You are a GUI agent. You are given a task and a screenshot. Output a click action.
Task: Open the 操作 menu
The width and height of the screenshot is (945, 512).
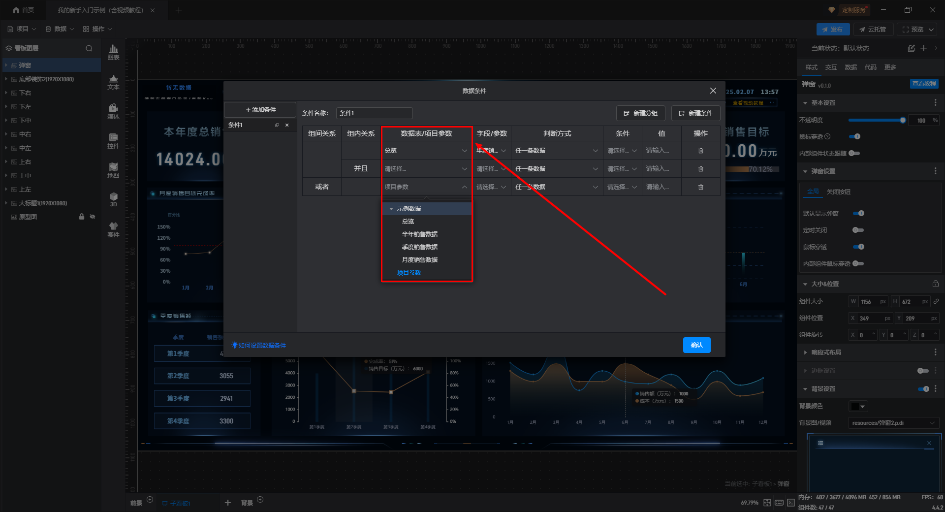(97, 29)
